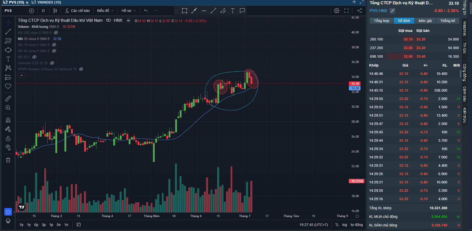Switch to the Tổng hợp tab
472x231 pixels.
(381, 21)
